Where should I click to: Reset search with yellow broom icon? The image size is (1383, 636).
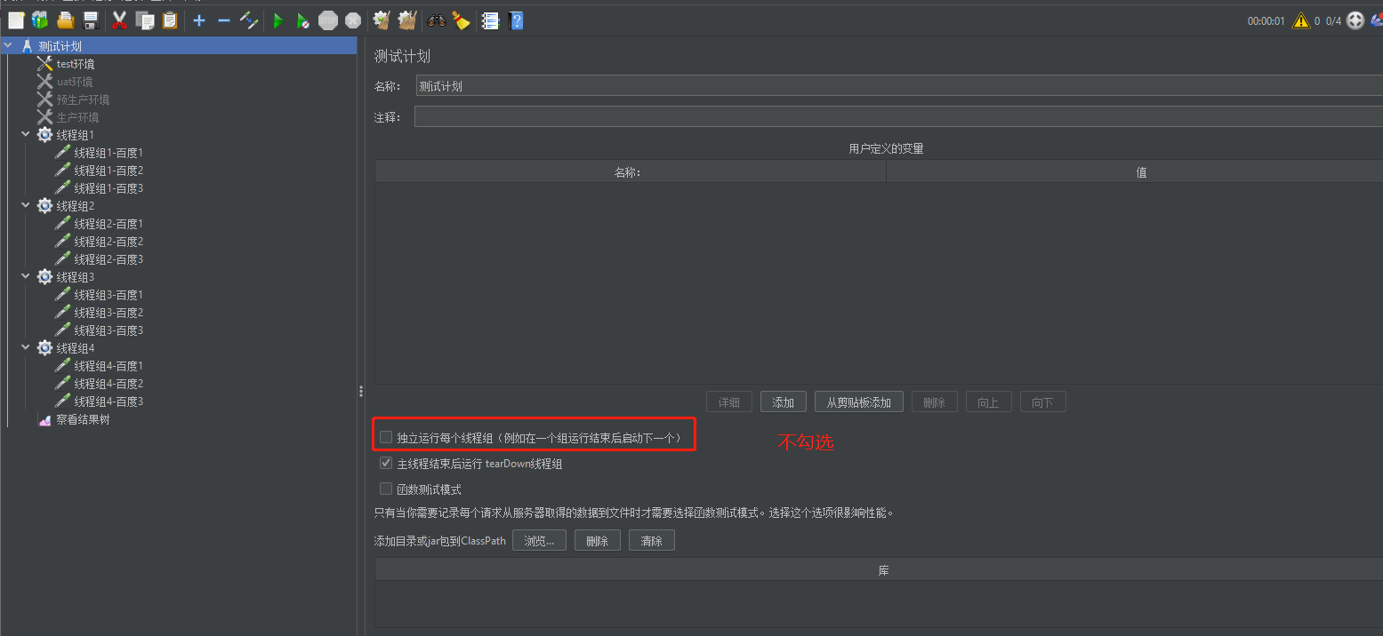click(x=461, y=20)
